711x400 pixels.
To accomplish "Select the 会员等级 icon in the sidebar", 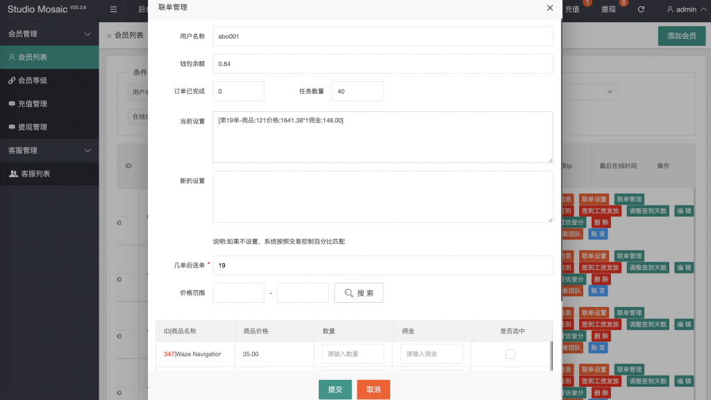I will tap(10, 81).
